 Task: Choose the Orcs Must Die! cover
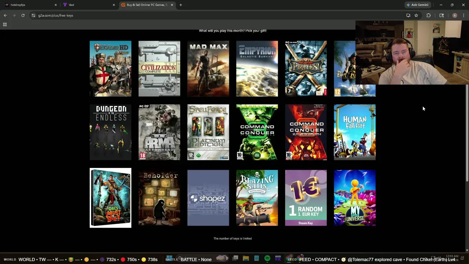tap(110, 198)
